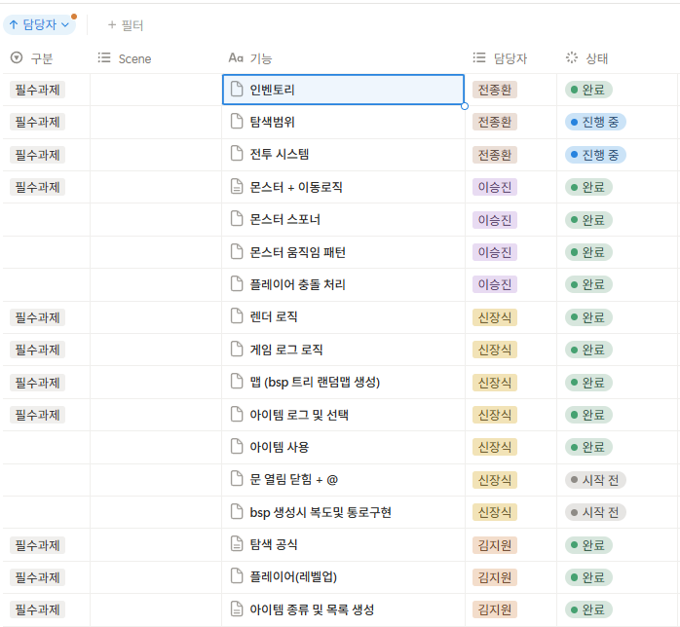Select 시작 전 status of 문 열림 닫힘 row
Image resolution: width=680 pixels, height=627 pixels.
[595, 480]
